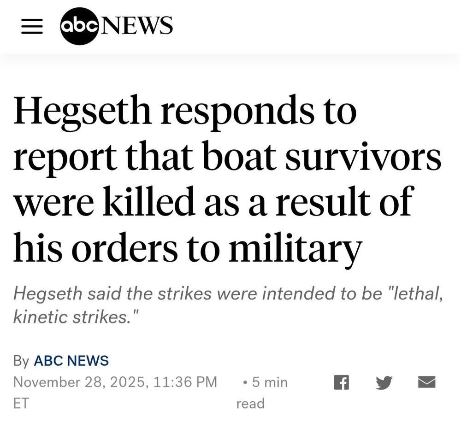Screen dimensions: 461x422
Task: Select the Twitter bird icon
Action: pos(384,382)
